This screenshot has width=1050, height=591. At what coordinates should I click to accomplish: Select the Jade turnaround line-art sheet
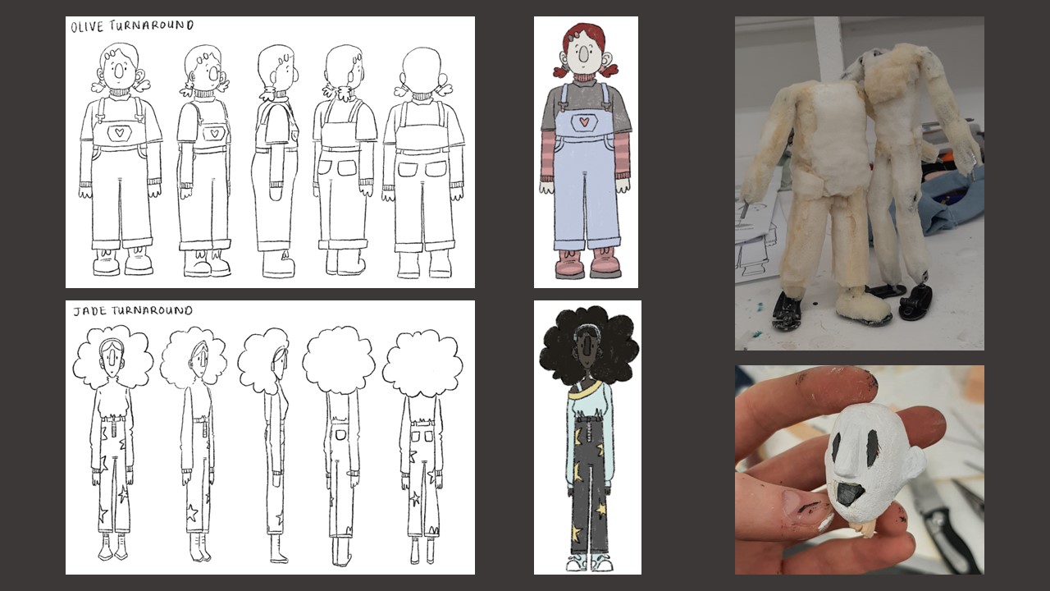pos(270,437)
